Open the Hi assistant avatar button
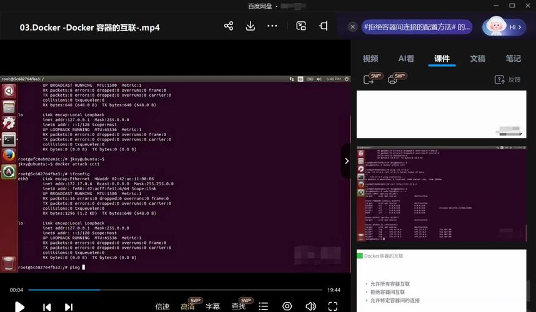This screenshot has width=536, height=312. click(x=504, y=27)
